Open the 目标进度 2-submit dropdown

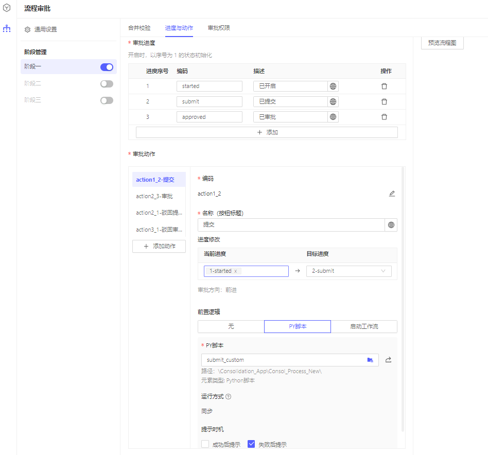[348, 271]
